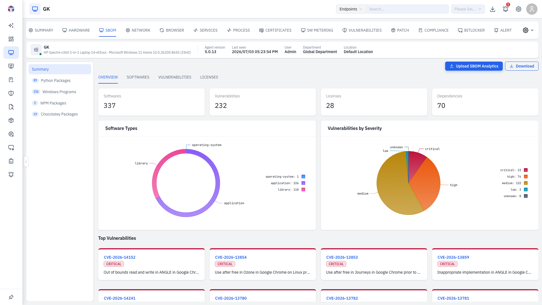Click the downloads icon in top bar
Image resolution: width=542 pixels, height=305 pixels.
coord(493,9)
